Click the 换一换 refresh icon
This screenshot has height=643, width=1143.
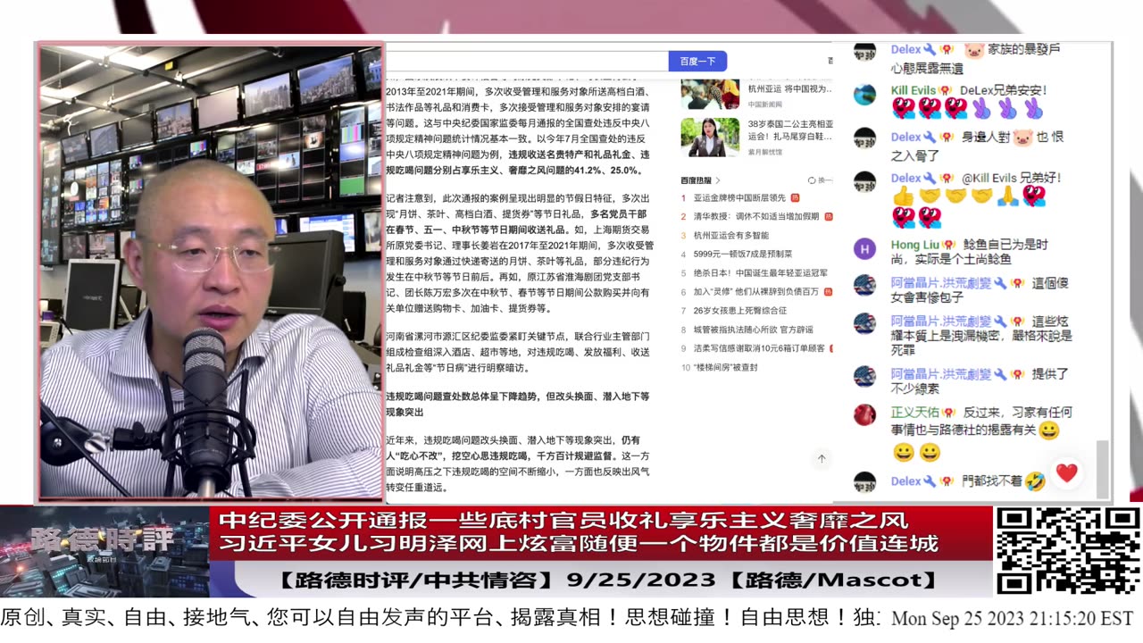(812, 180)
